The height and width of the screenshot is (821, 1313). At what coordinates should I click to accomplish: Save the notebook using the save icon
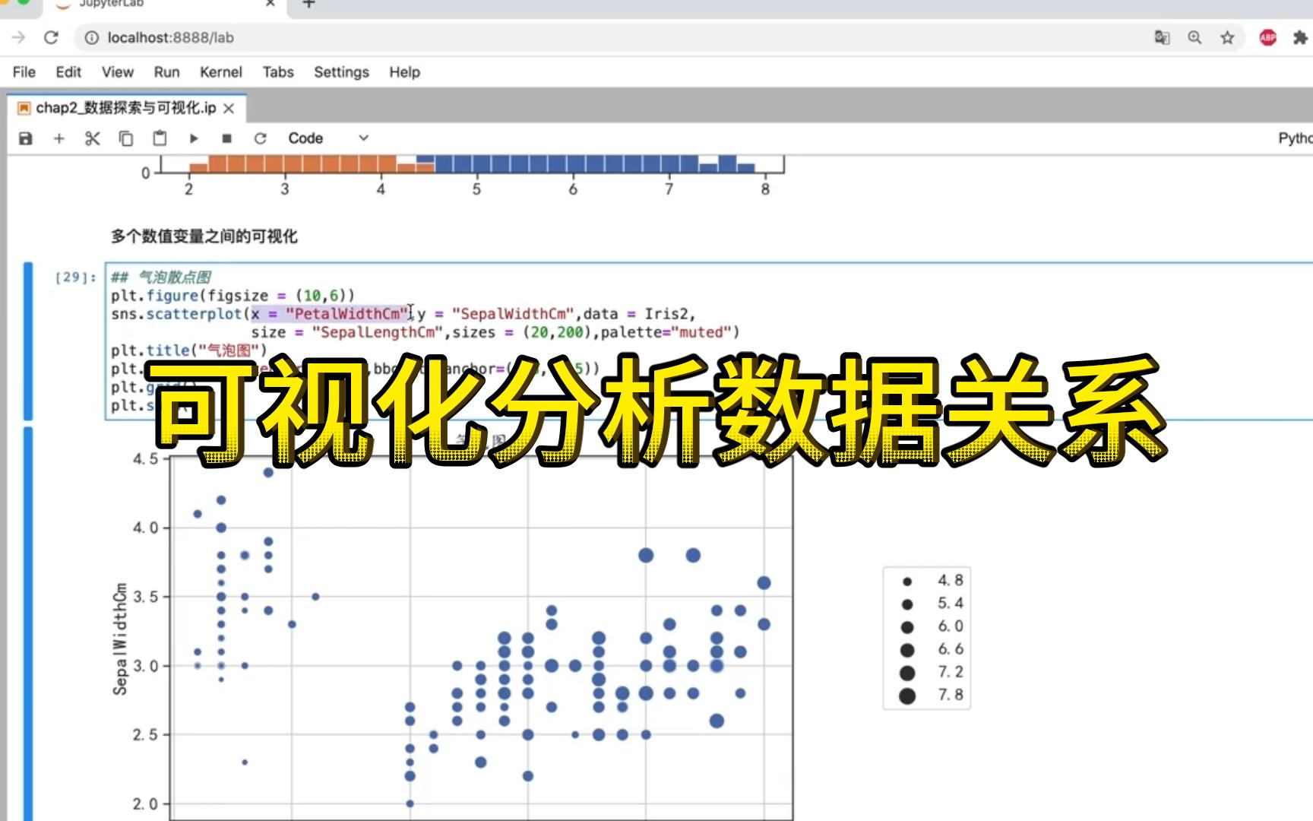point(26,138)
